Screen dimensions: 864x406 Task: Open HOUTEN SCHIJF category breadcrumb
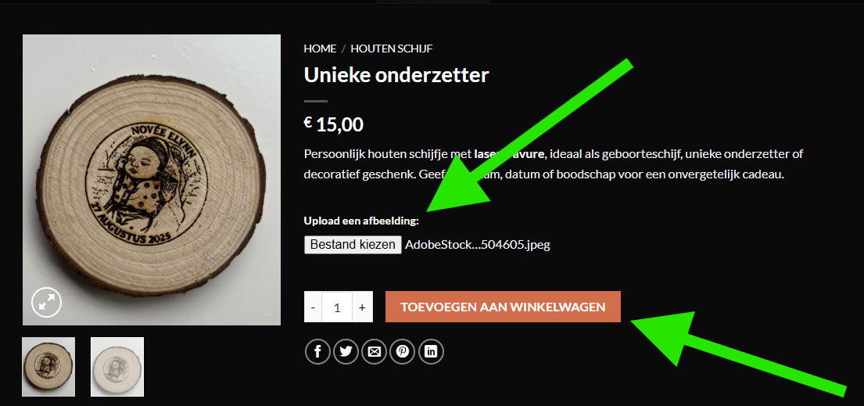pyautogui.click(x=392, y=49)
